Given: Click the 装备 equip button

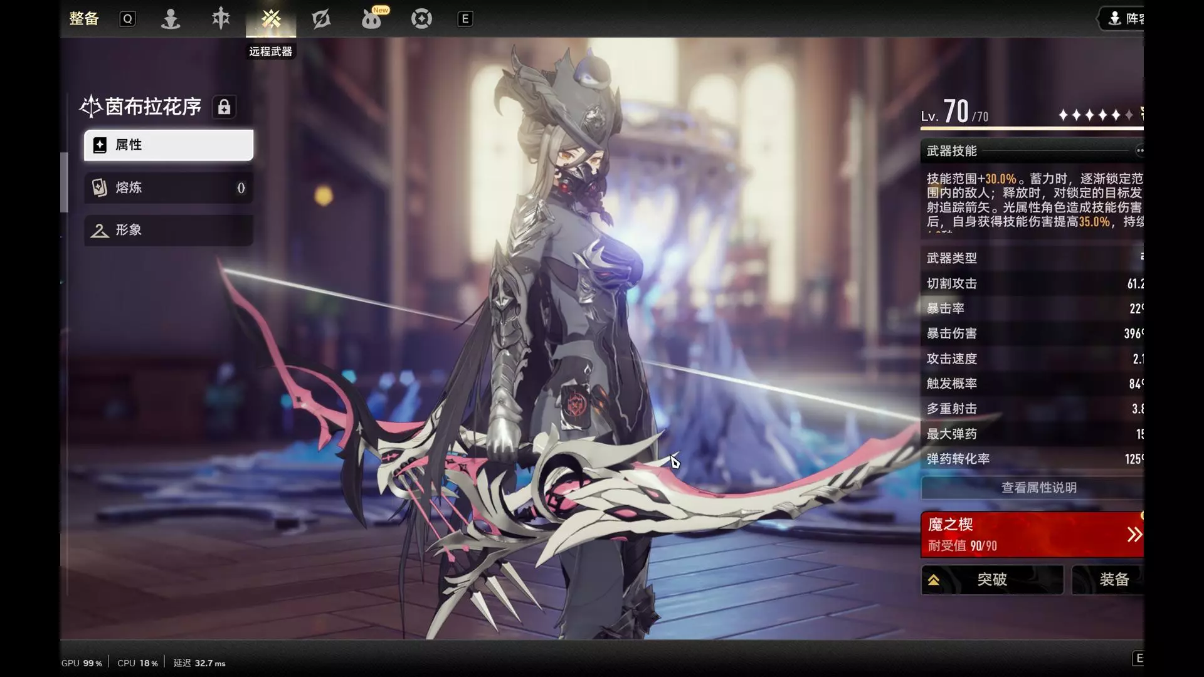Looking at the screenshot, I should (1113, 579).
